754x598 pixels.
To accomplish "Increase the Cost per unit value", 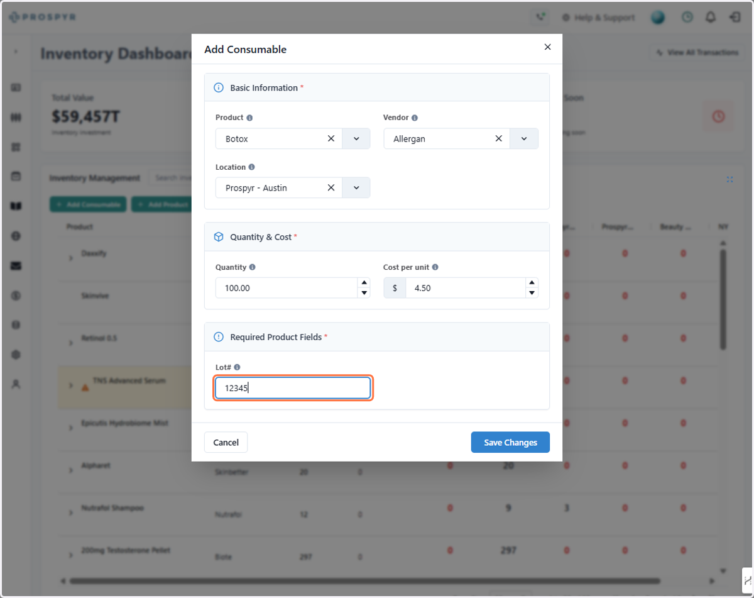I will point(532,283).
